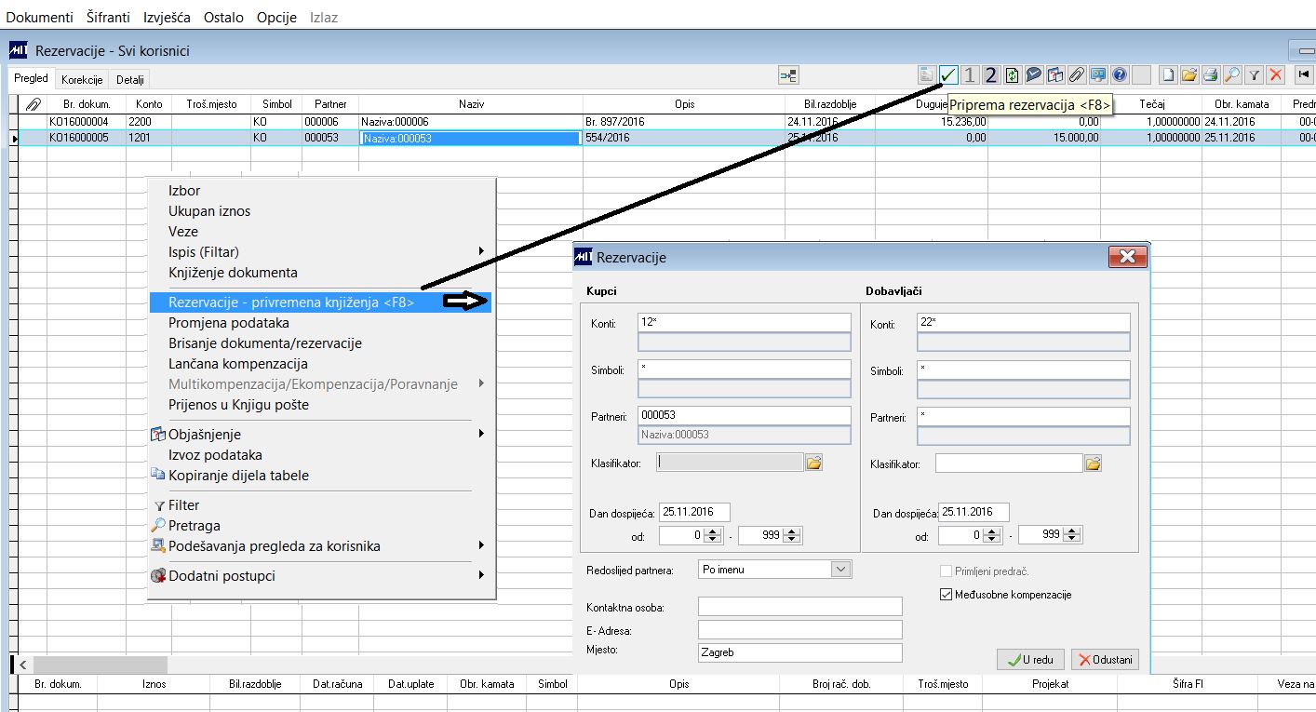Select Ukupan iznos menu entry
The height and width of the screenshot is (712, 1316).
209,210
